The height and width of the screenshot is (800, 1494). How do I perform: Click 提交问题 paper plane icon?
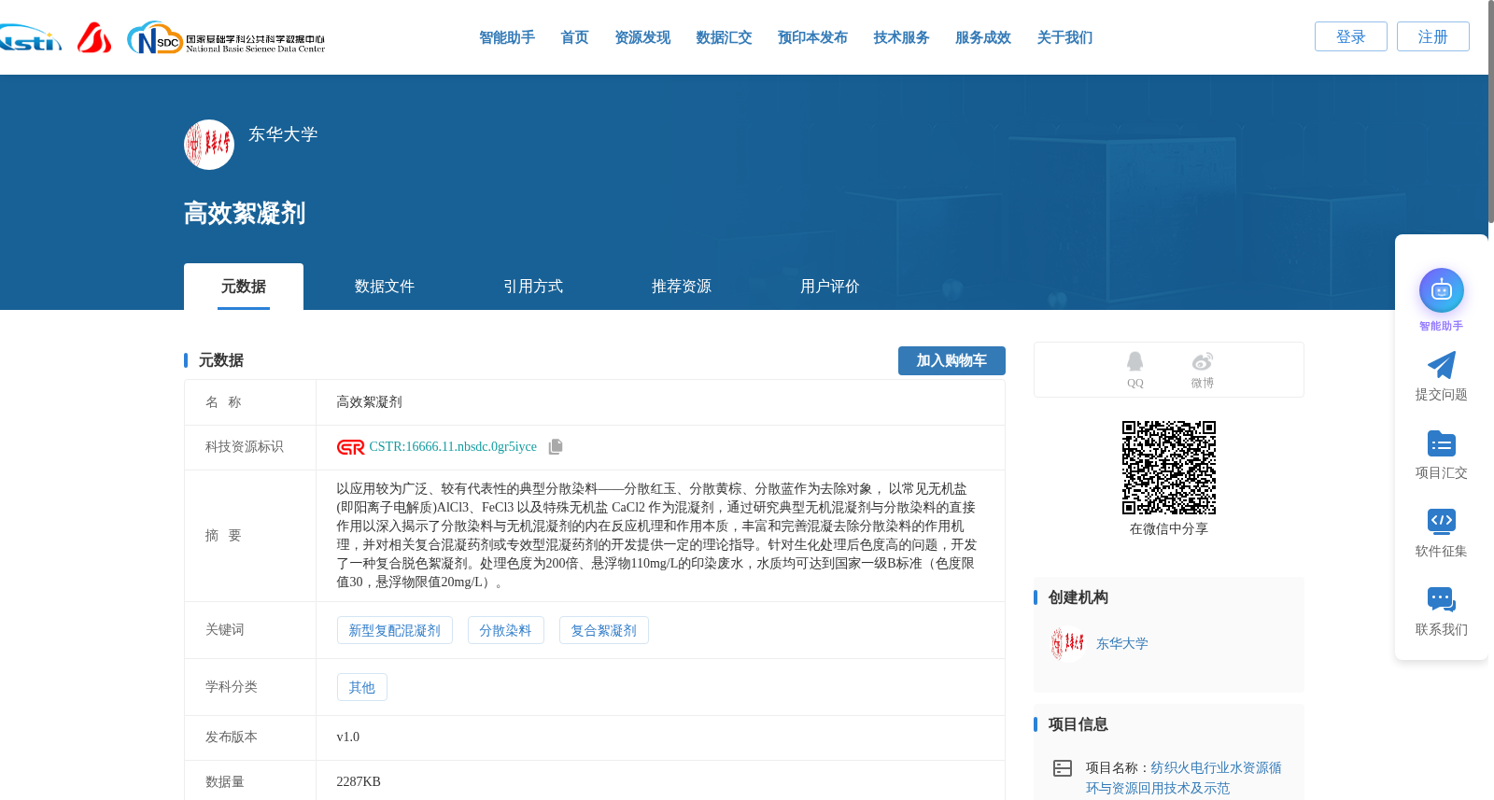tap(1442, 365)
